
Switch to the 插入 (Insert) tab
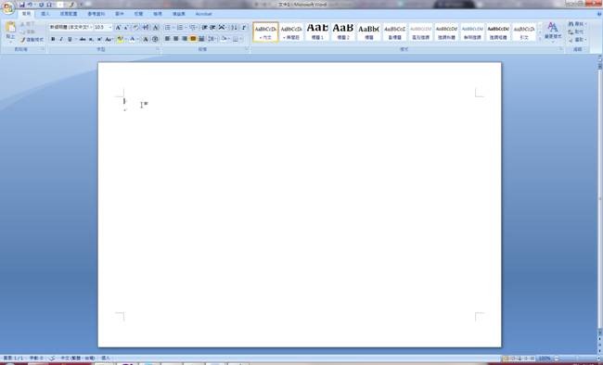click(45, 14)
